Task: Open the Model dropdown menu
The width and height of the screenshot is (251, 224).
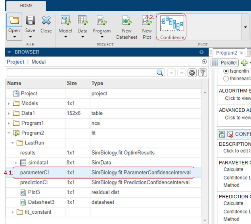Action: point(65,37)
